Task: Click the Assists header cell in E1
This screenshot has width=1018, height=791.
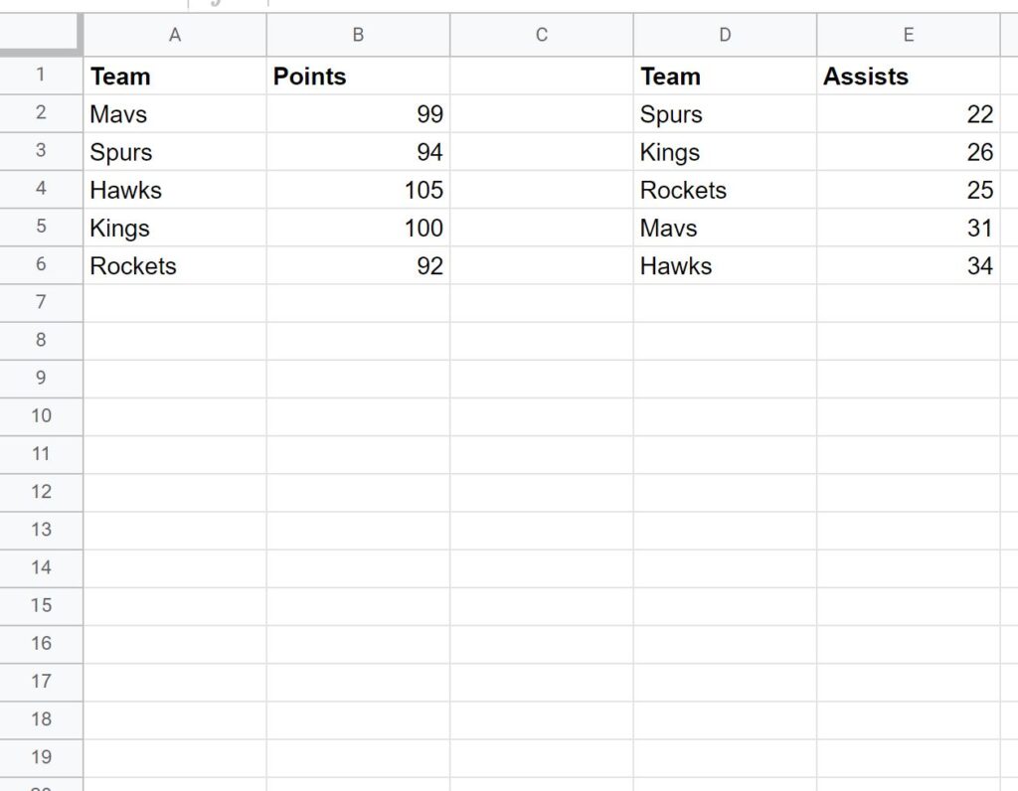Action: 908,77
